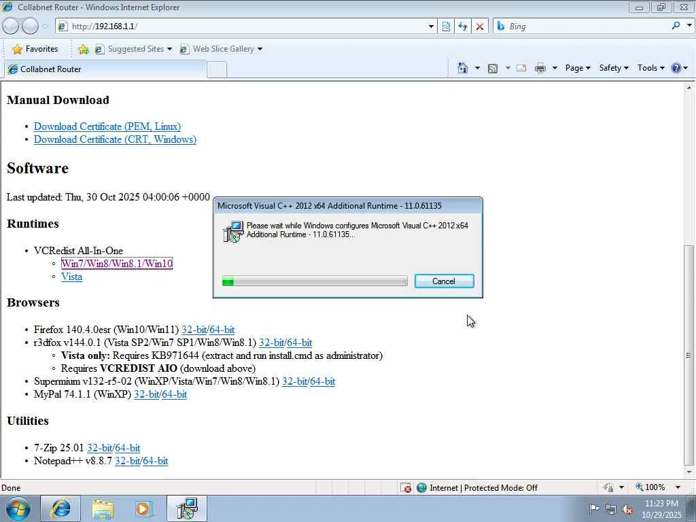The height and width of the screenshot is (522, 696).
Task: Click the RSS Feeds toolbar icon
Action: coord(493,69)
